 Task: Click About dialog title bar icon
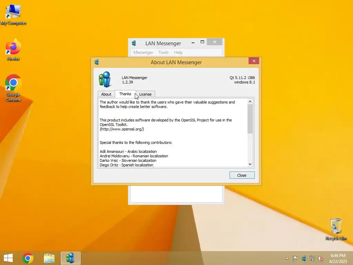coord(97,62)
